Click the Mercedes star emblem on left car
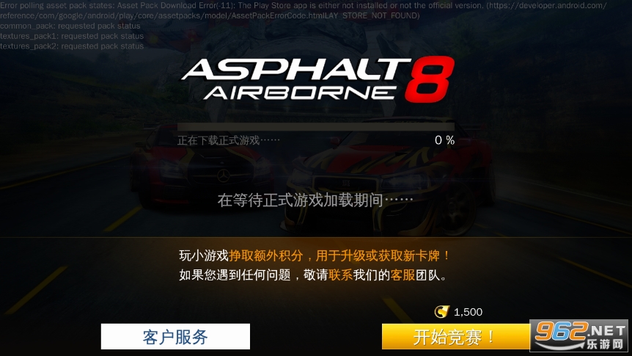 (224, 175)
